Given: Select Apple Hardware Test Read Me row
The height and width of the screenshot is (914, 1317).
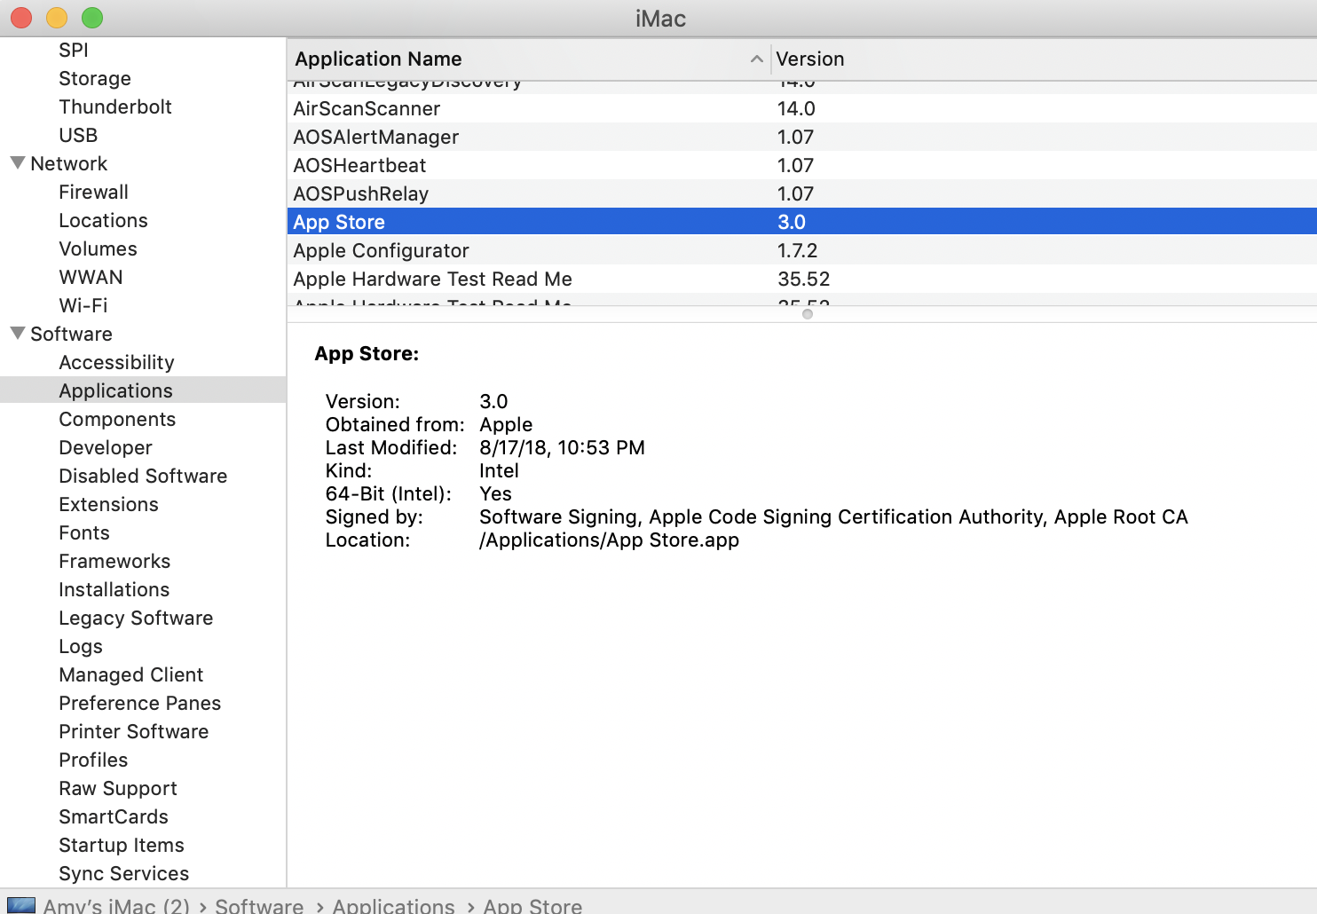Looking at the screenshot, I should [802, 279].
